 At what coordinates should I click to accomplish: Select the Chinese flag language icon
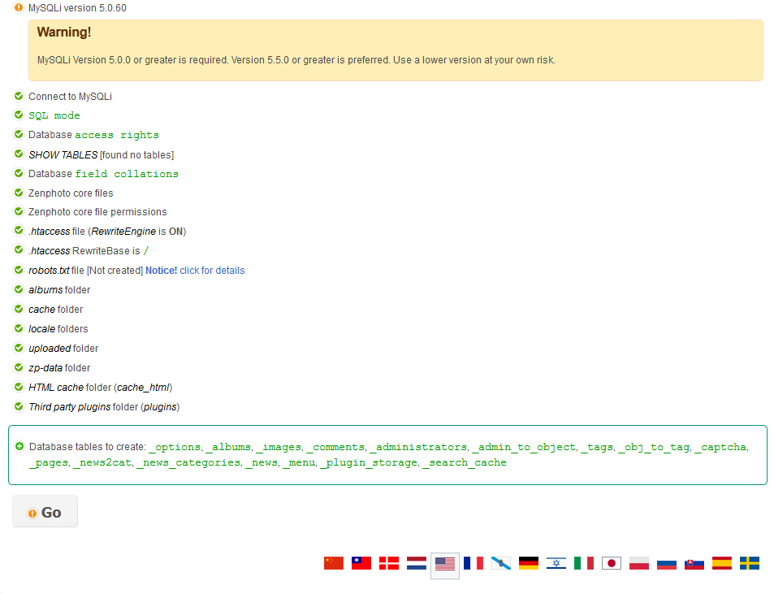334,563
